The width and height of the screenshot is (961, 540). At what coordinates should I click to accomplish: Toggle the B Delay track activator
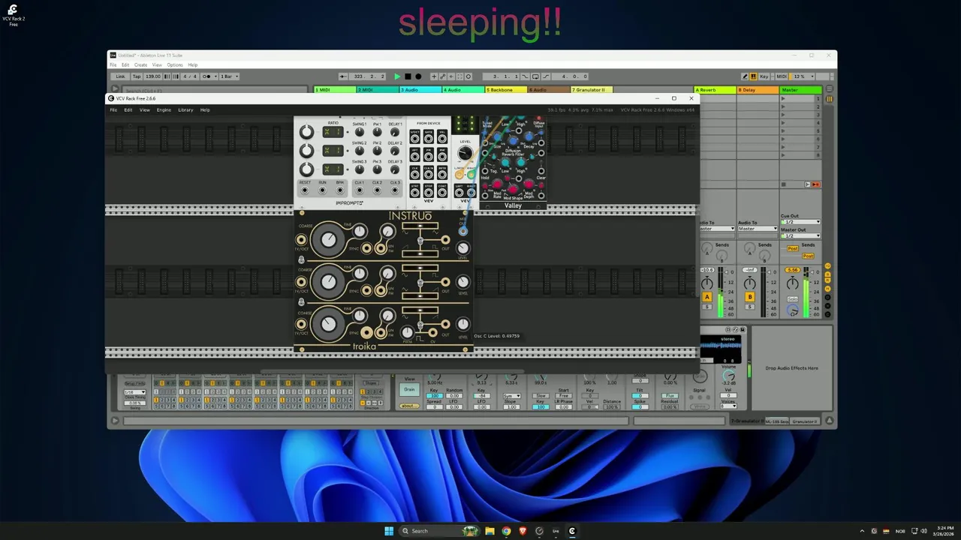[x=749, y=298]
